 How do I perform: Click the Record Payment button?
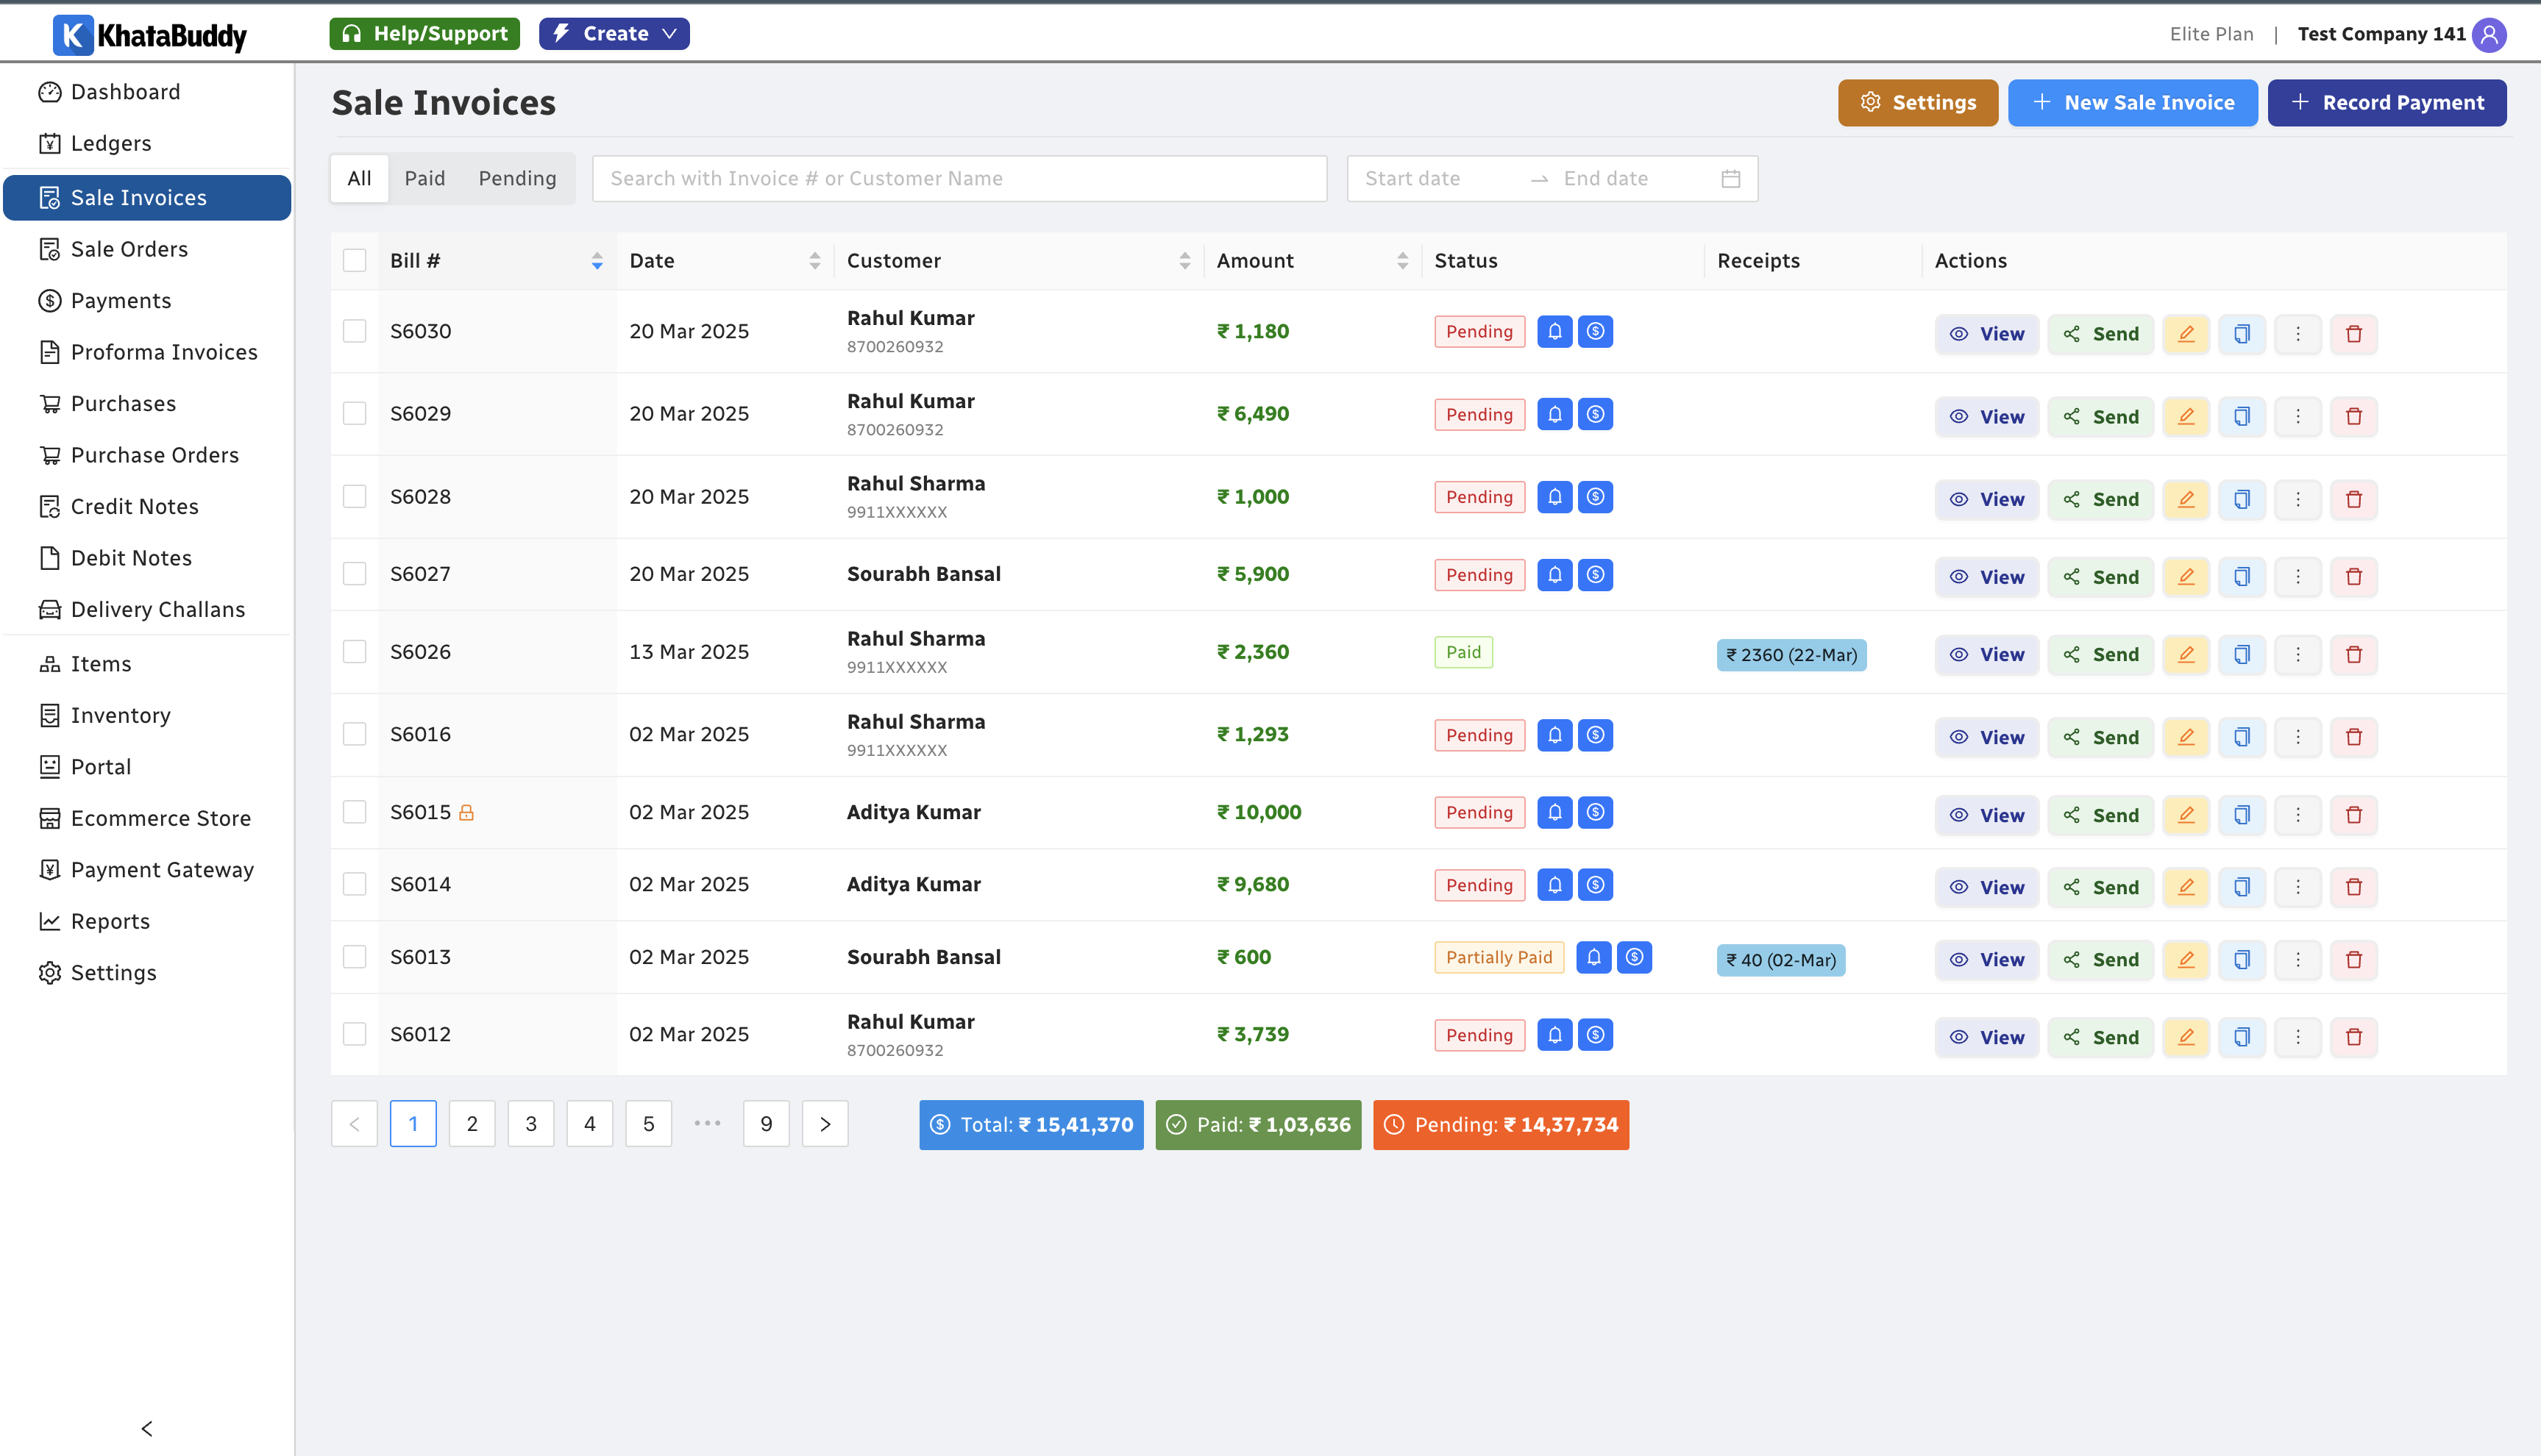[x=2386, y=103]
